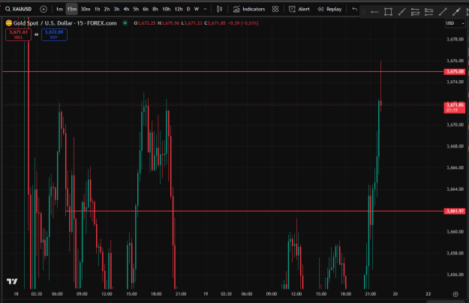Viewport: 469px width, 303px height.
Task: Open chart settings gear at bottom right
Action: coord(455,294)
